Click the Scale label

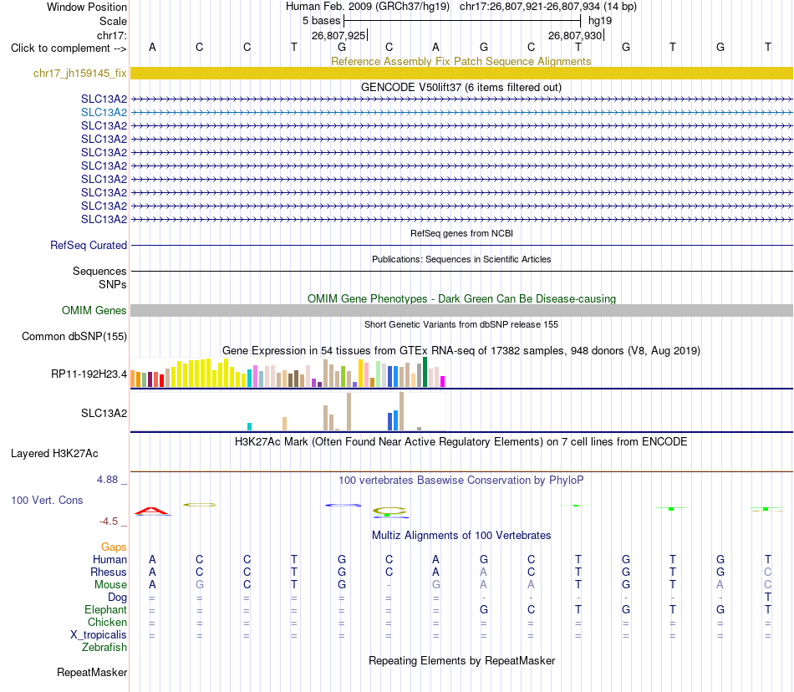[x=113, y=21]
